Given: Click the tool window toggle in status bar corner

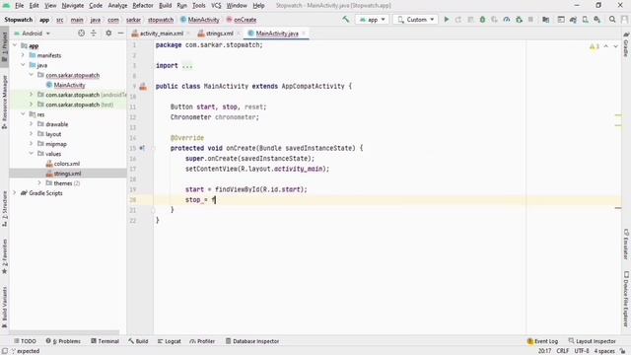Looking at the screenshot, I should 5,351.
